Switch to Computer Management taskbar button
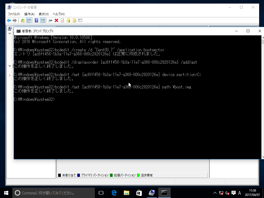 point(152,193)
